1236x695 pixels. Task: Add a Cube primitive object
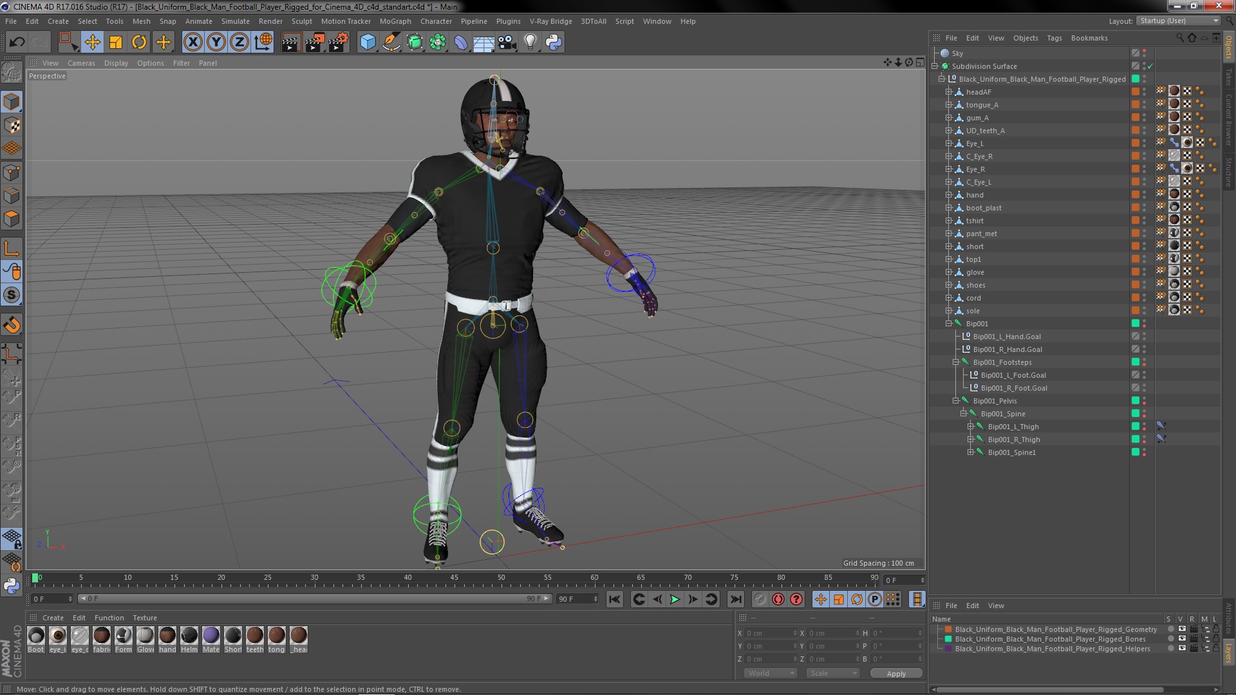click(368, 42)
